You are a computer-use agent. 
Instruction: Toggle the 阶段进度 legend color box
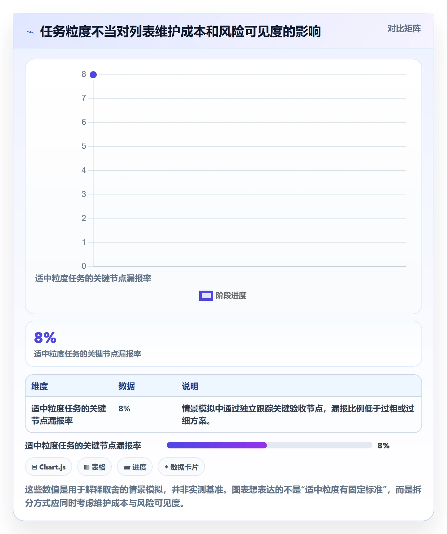(x=206, y=296)
